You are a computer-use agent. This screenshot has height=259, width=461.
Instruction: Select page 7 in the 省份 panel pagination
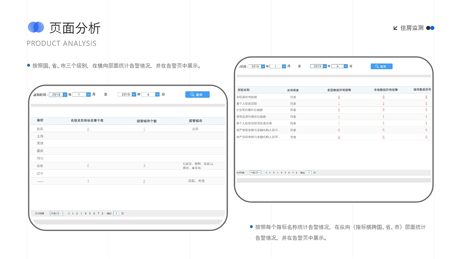(x=98, y=213)
